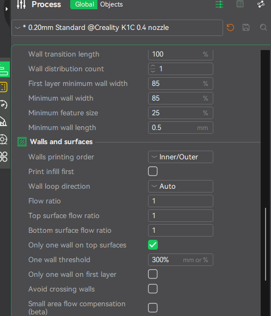The image size is (271, 316).
Task: Click the One wall threshold input field
Action: point(181,259)
